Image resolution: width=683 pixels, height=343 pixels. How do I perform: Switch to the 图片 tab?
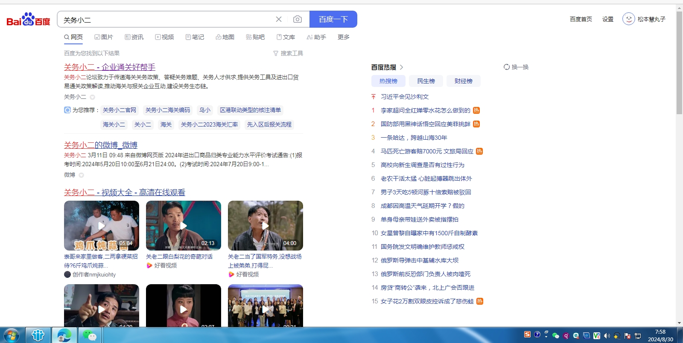(x=104, y=37)
